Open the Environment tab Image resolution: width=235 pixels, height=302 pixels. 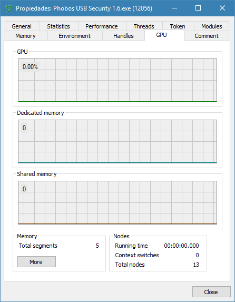[74, 36]
